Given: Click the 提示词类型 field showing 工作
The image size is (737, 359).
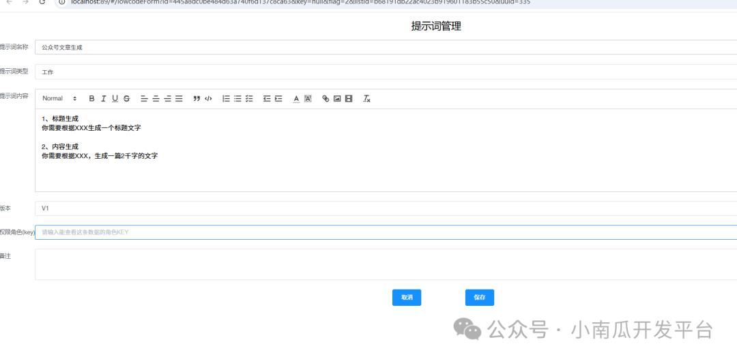Looking at the screenshot, I should 386,72.
